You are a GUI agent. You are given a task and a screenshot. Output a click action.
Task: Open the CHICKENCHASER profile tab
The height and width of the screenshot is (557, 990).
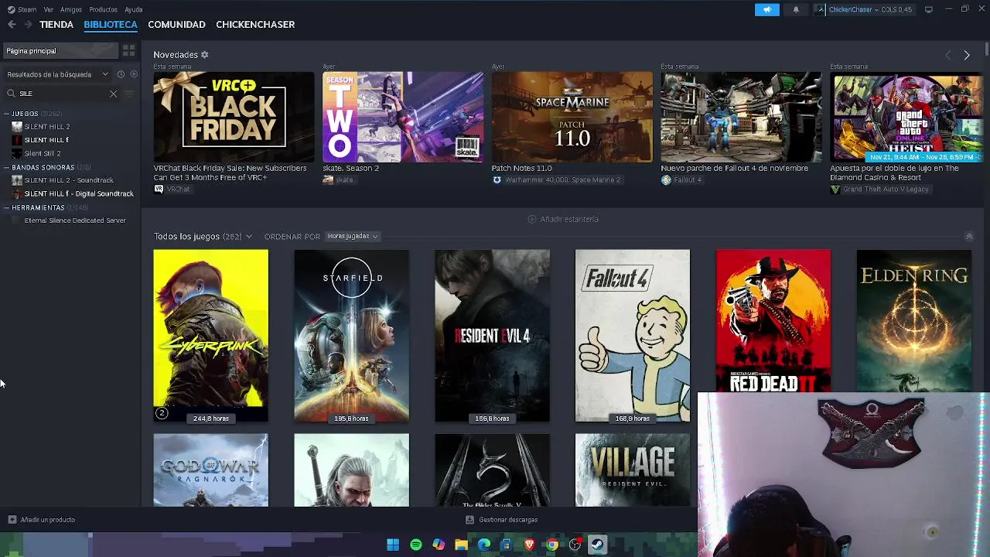click(255, 25)
